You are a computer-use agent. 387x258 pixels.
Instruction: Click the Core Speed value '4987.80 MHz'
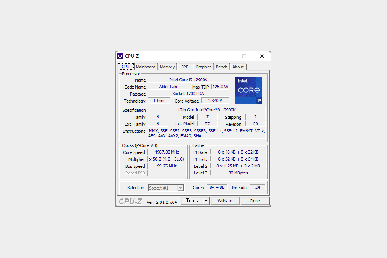coord(167,152)
